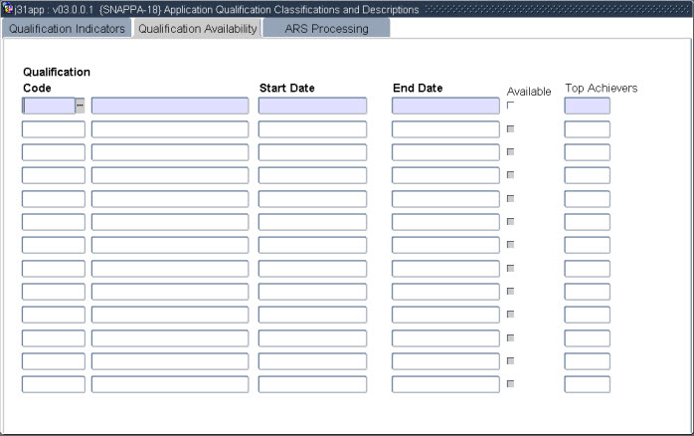Focus the first row Top Achievers field
The width and height of the screenshot is (694, 436).
(x=587, y=106)
